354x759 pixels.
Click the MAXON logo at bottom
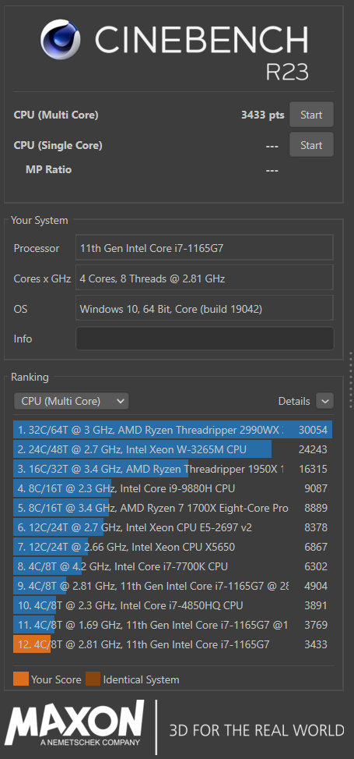click(75, 723)
